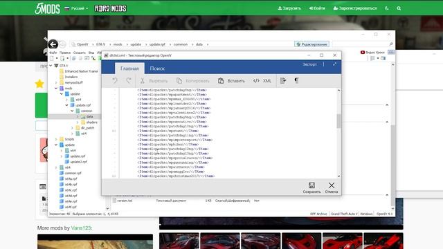Click the Экспорт link in editor header
443x249 pixels.
309,64
